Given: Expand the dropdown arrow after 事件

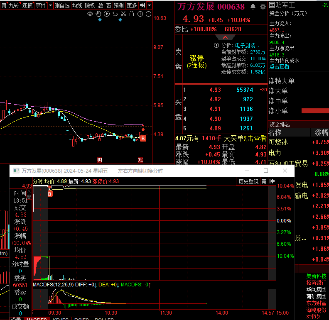Looking at the screenshot, I should (50, 5).
